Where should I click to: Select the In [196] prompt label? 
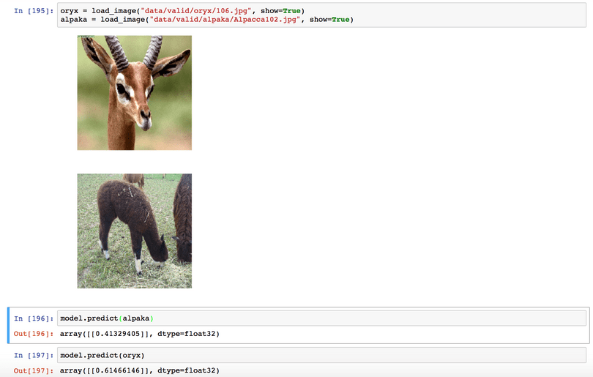34,318
